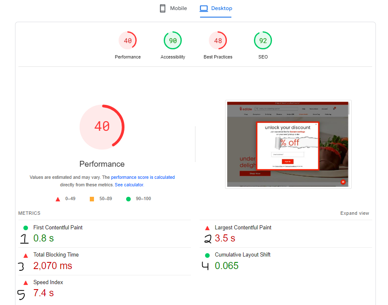The height and width of the screenshot is (305, 388).
Task: Click the 50–89 legend range text
Action: point(106,198)
